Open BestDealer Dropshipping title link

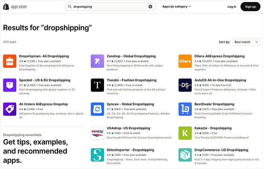(214, 104)
